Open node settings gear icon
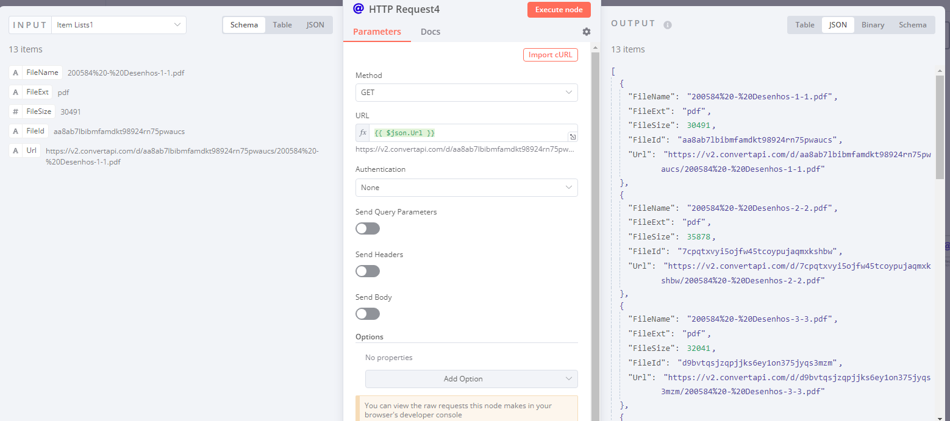 586,32
